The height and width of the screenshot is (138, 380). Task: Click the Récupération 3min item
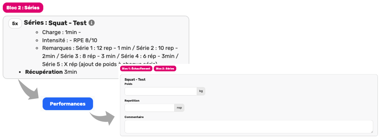51,72
